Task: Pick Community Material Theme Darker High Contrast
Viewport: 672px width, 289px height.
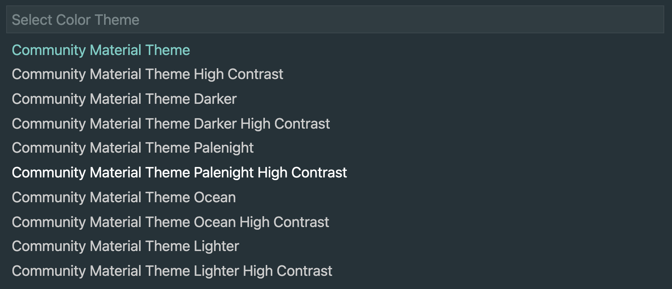Action: [x=171, y=124]
